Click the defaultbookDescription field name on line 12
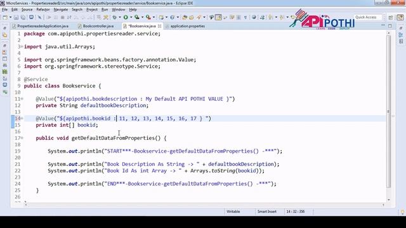The image size is (406, 228). 114,106
